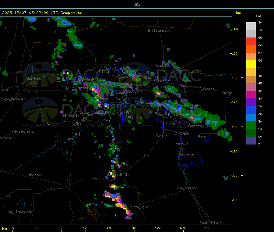Click the -80 km vertical axis tick
Image resolution: width=274 pixels, height=232 pixels.
(x=235, y=29)
